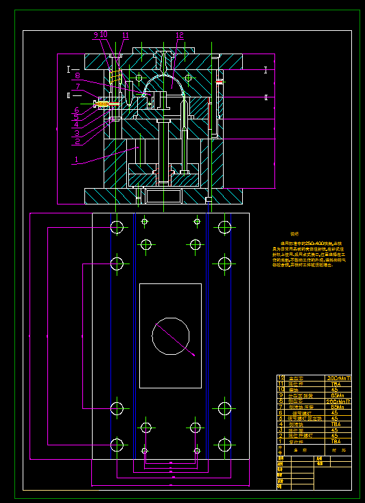Click 45 material in parts list row 10
365x503 pixels.
pos(335,390)
